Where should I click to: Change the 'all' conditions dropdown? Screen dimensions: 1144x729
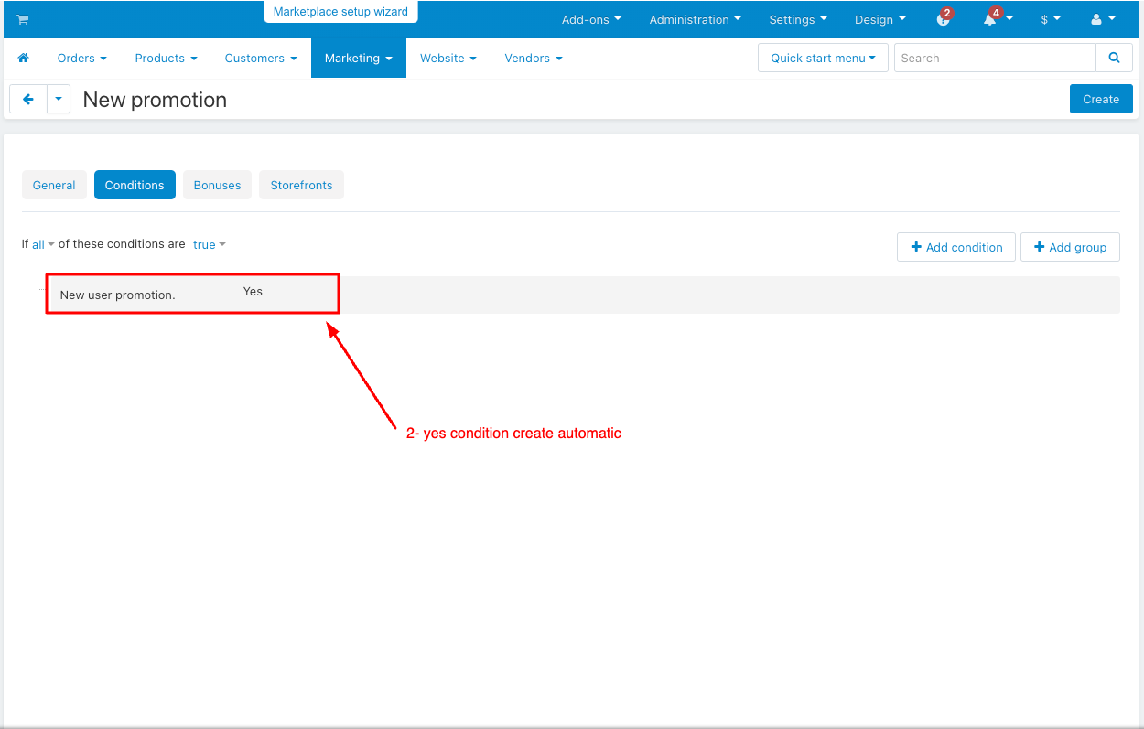click(43, 244)
